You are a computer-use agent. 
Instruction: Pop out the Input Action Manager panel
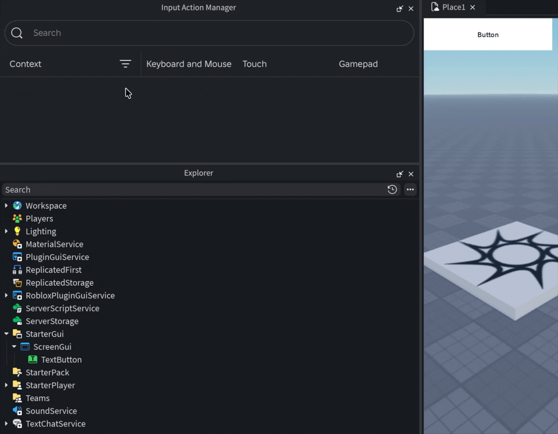tap(400, 9)
